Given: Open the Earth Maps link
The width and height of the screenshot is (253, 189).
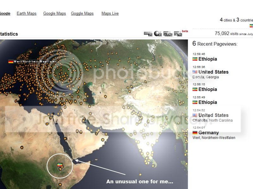Looking at the screenshot, I should click(x=27, y=13).
